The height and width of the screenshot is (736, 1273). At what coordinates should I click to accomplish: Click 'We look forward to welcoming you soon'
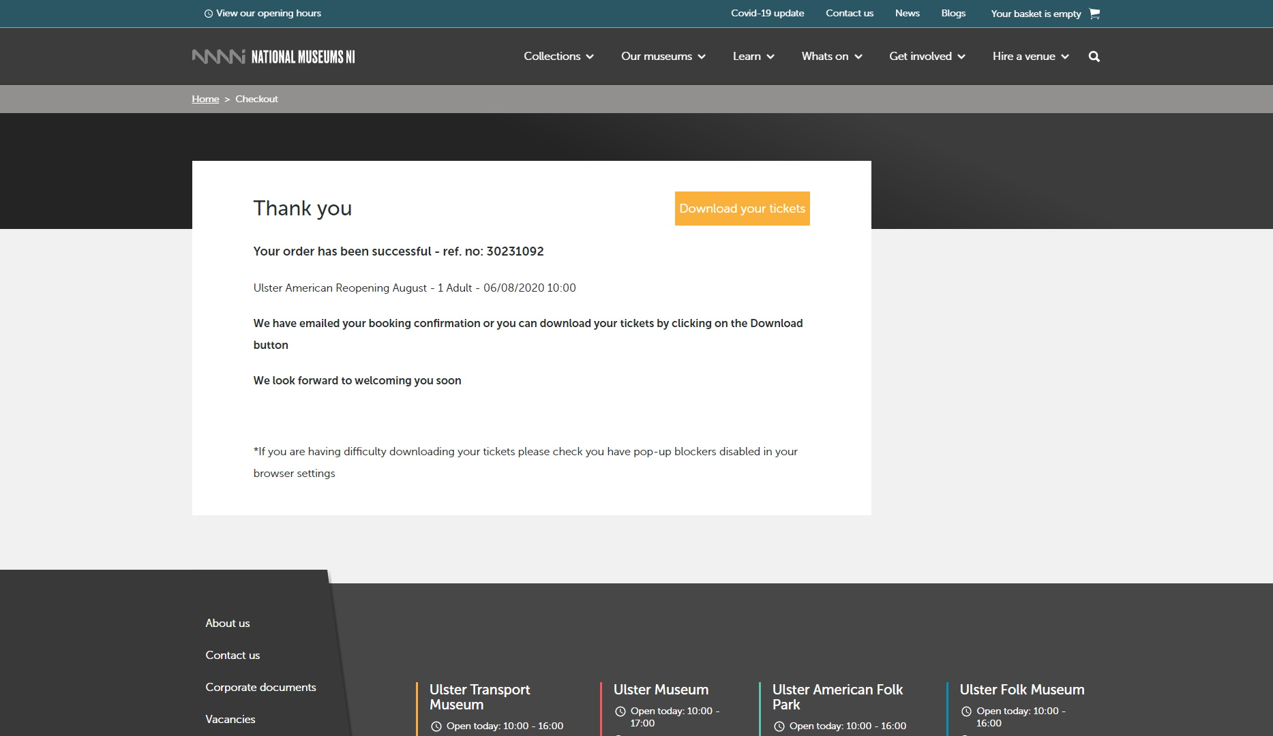[357, 381]
